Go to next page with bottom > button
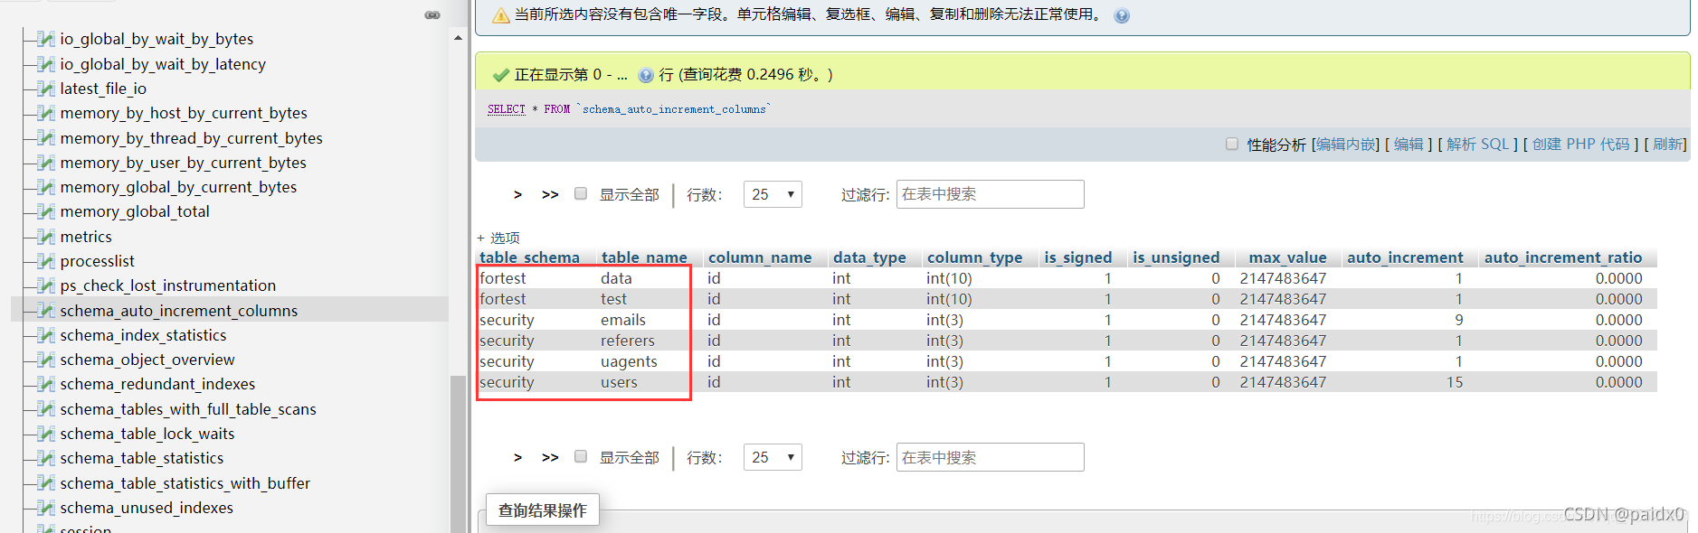1698x533 pixels. click(x=517, y=457)
